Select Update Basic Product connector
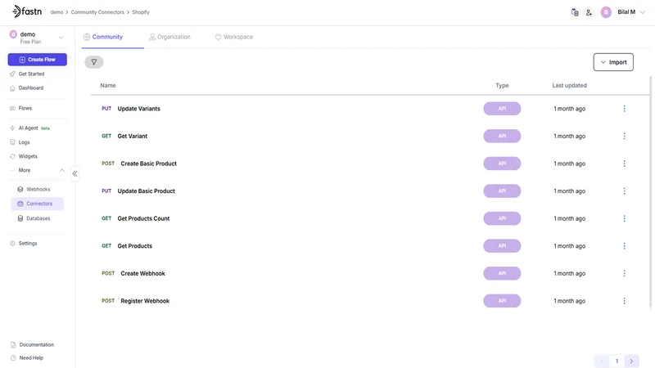 (x=147, y=191)
